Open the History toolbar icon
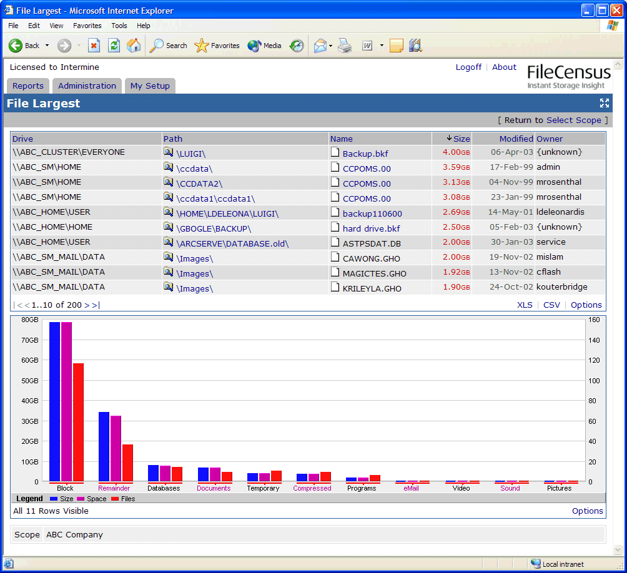The width and height of the screenshot is (627, 573). (297, 46)
